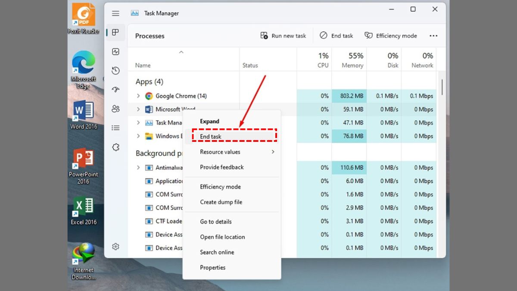Open Task Manager settings gear icon
This screenshot has width=517, height=291.
(x=115, y=247)
